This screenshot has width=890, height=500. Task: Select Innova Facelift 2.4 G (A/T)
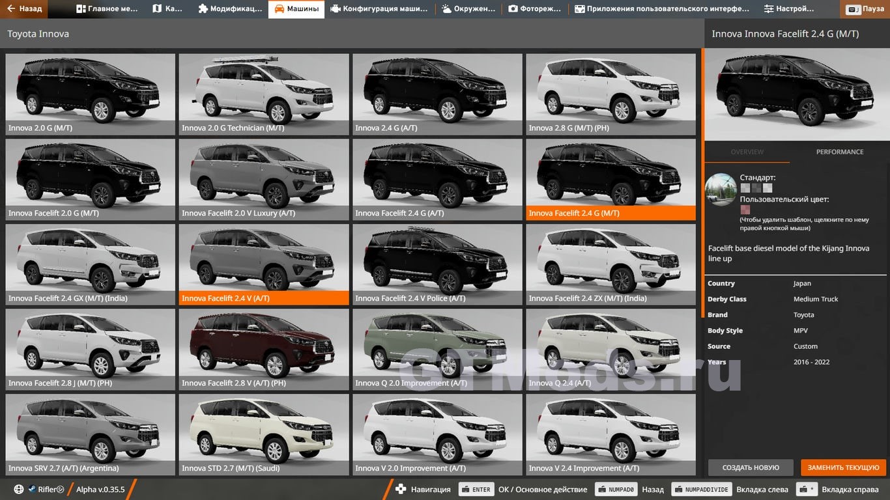437,180
